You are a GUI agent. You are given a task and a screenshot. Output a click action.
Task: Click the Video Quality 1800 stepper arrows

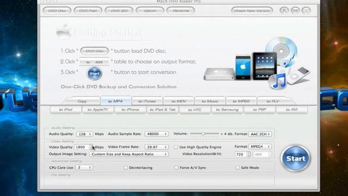coord(91,147)
